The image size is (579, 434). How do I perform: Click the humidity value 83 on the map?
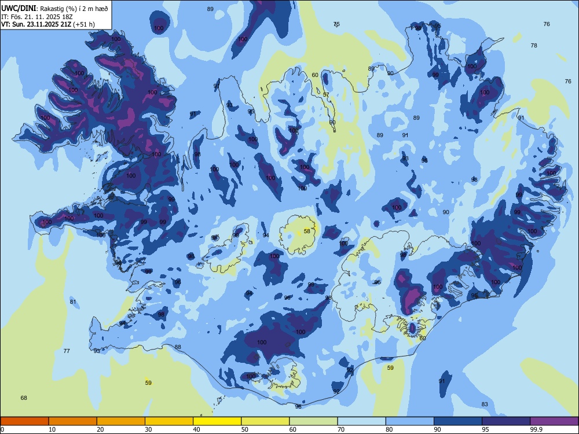485,404
